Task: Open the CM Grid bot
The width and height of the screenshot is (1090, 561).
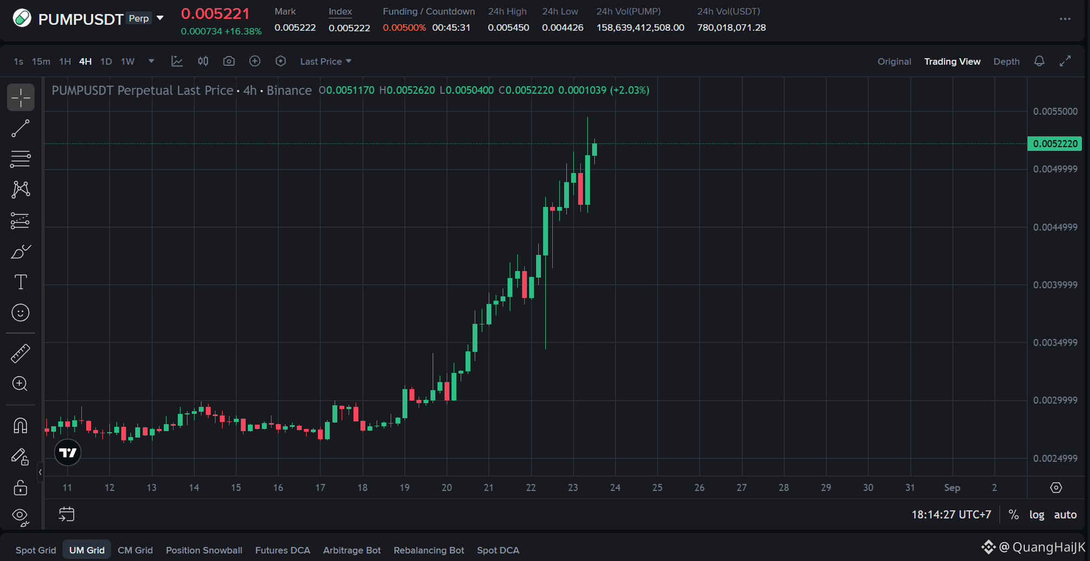Action: [135, 550]
